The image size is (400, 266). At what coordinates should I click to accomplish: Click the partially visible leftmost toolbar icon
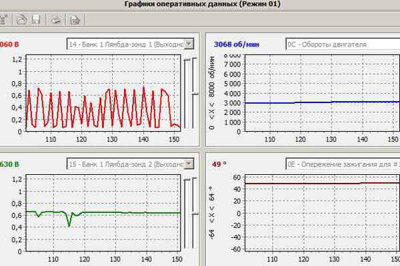pyautogui.click(x=3, y=20)
